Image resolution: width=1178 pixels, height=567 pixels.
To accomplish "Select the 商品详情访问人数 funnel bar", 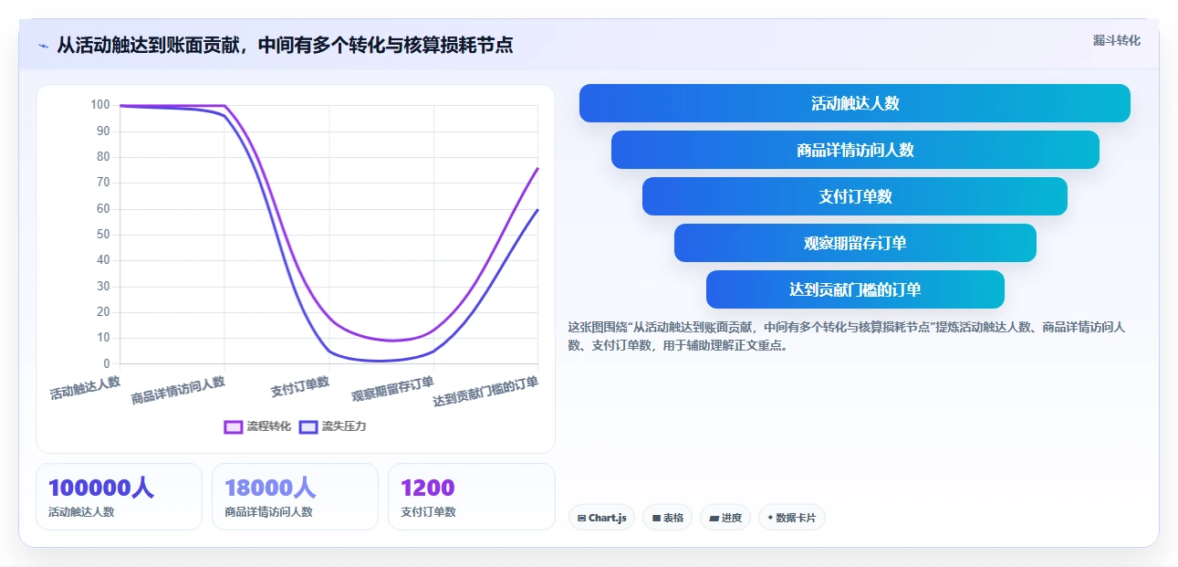I will [x=855, y=150].
